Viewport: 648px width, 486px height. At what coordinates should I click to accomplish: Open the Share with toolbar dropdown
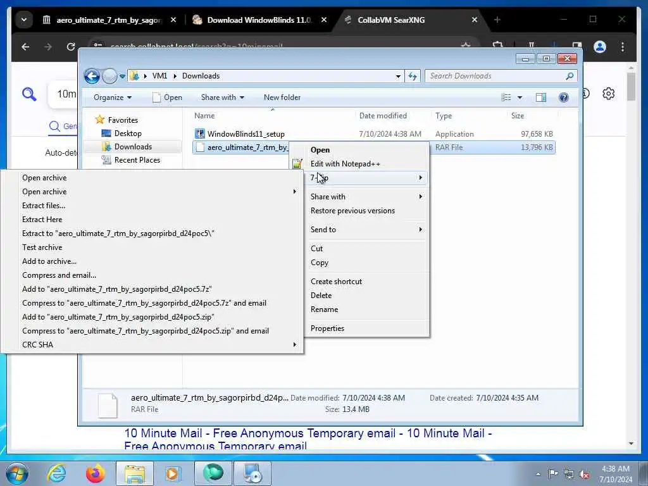pyautogui.click(x=222, y=97)
